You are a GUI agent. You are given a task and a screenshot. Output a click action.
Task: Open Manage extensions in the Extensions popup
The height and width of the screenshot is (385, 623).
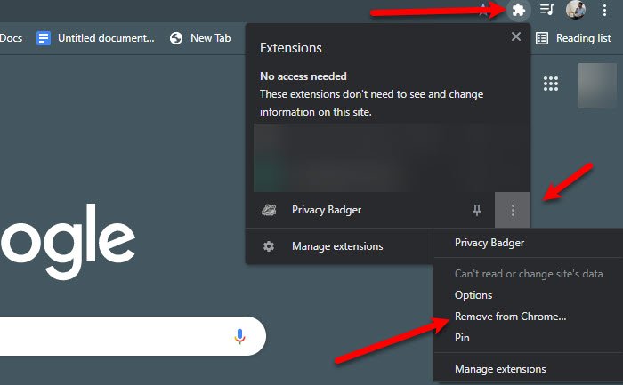click(339, 246)
